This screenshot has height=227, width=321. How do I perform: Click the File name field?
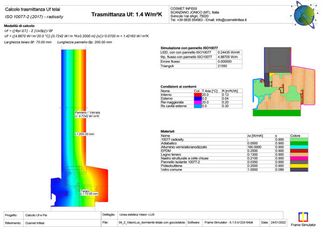152,223
